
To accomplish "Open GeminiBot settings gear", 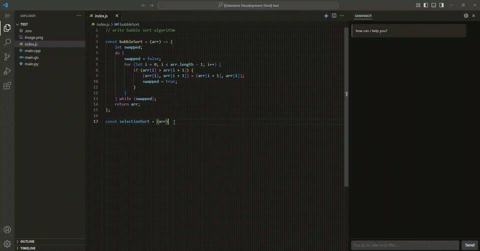I will coord(466,16).
